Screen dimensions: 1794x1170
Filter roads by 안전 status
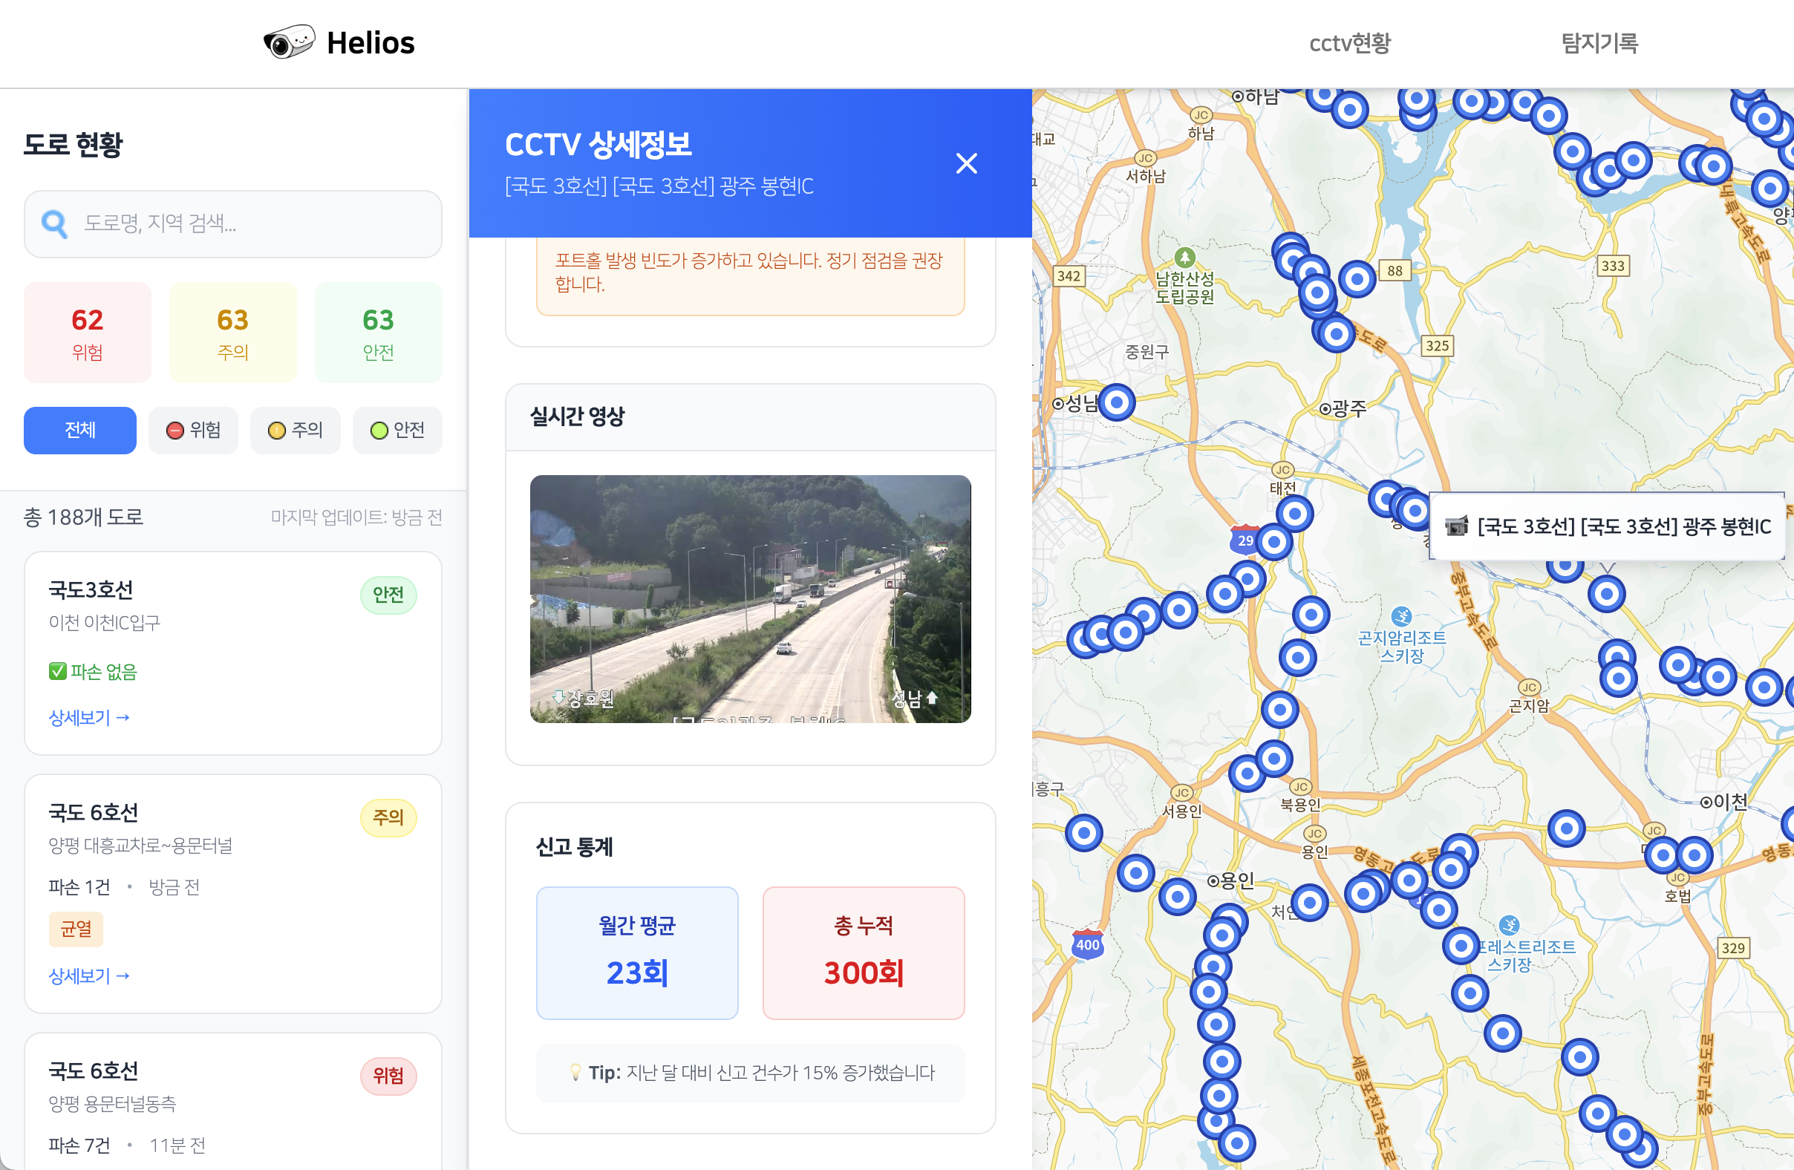coord(397,430)
